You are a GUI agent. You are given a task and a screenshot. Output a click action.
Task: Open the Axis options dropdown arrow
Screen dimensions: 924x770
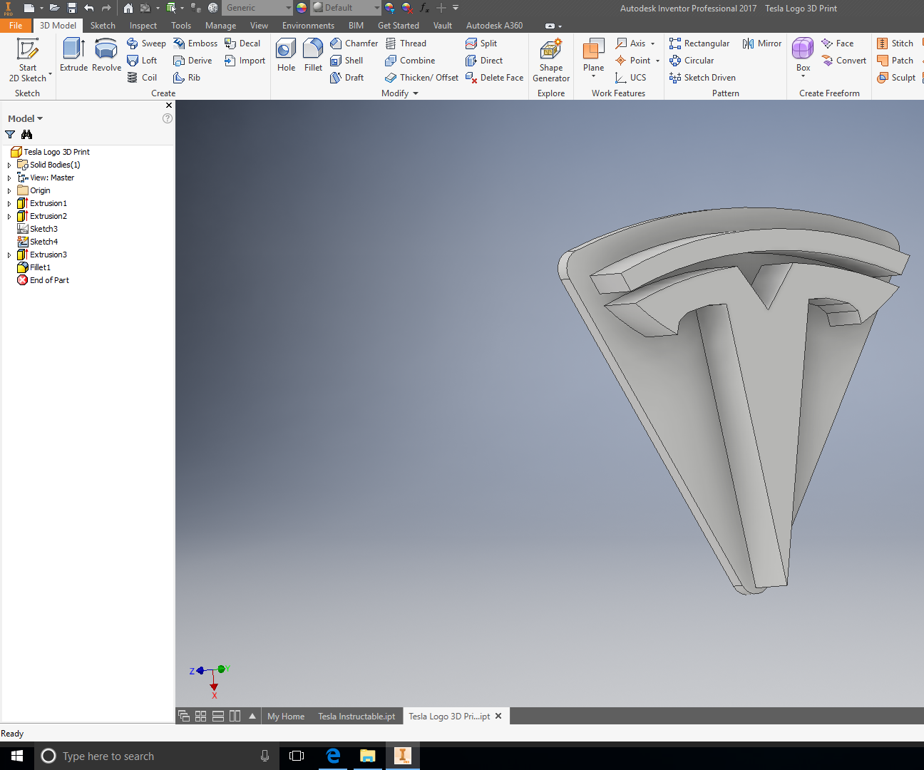point(652,43)
